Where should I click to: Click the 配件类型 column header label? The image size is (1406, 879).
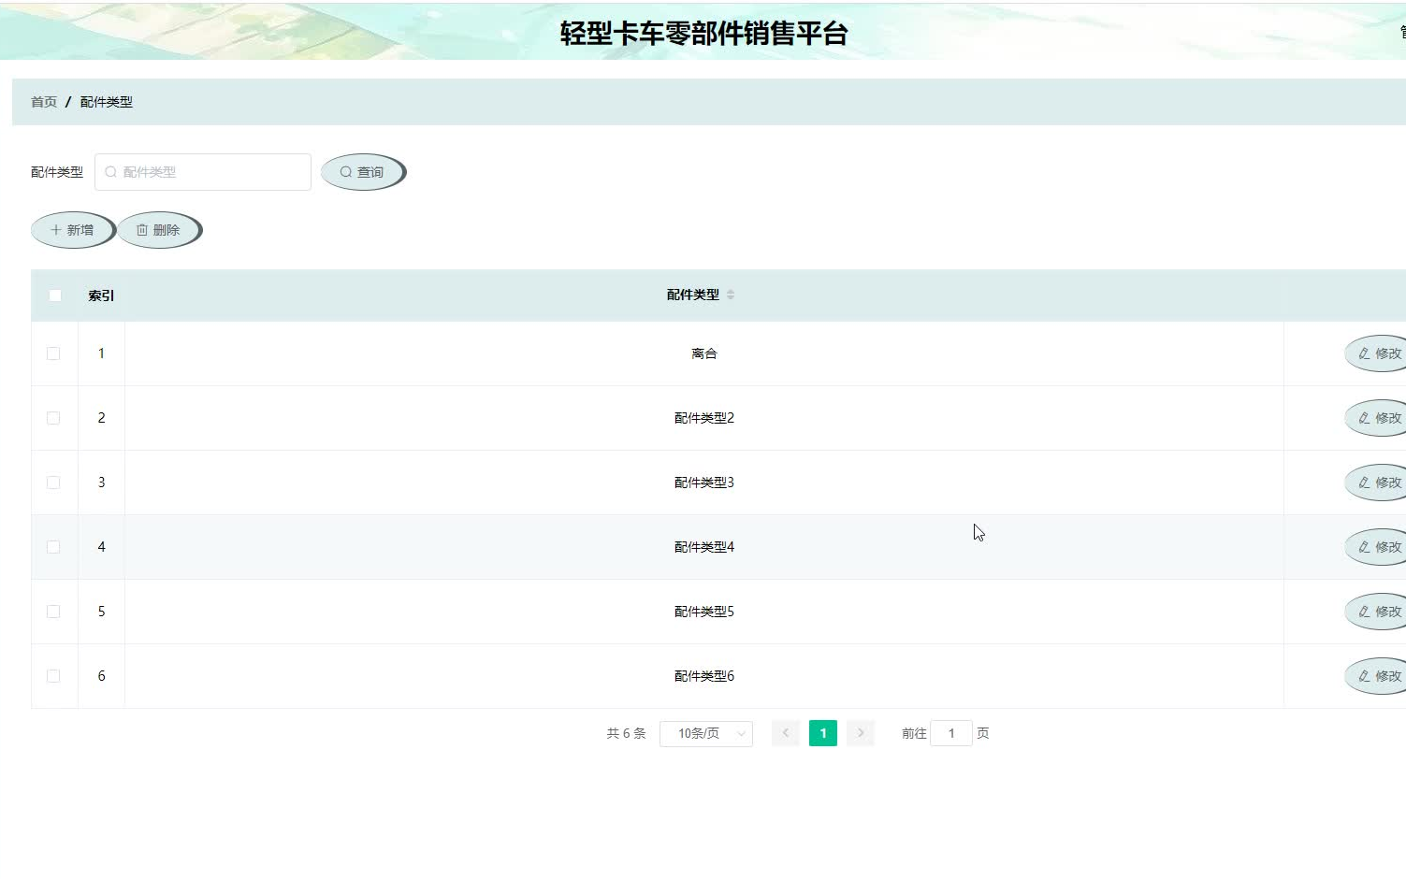693,295
